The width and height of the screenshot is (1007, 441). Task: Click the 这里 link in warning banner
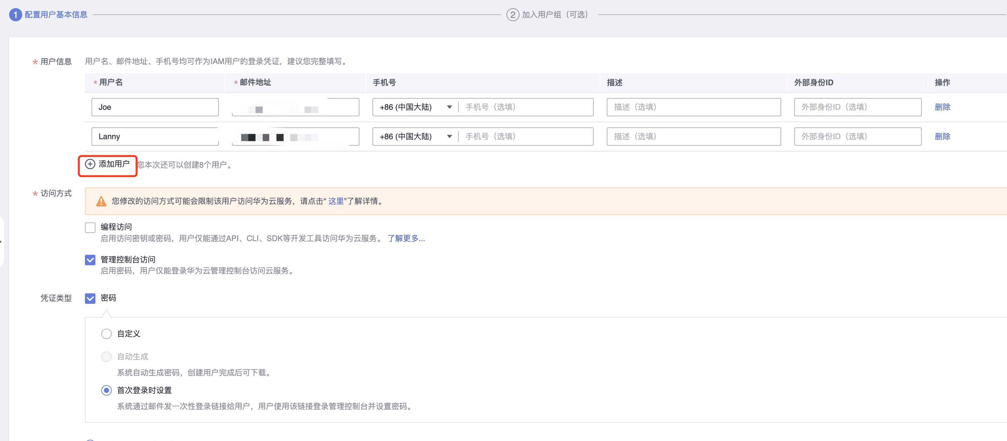336,201
